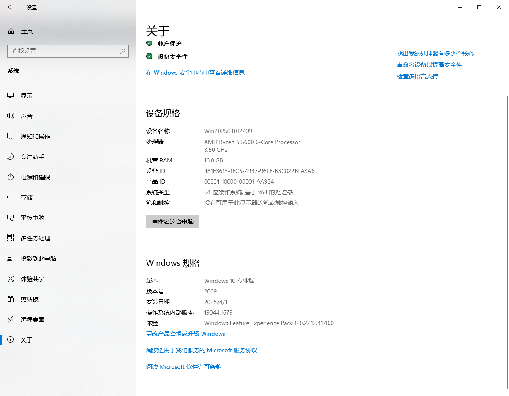Click the 显示 monitor icon
The height and width of the screenshot is (396, 509).
(x=11, y=96)
